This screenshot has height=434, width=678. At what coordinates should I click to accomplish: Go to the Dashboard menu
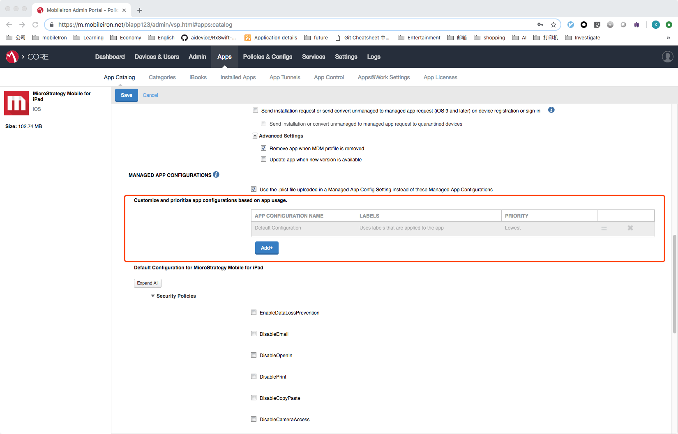[x=110, y=57]
